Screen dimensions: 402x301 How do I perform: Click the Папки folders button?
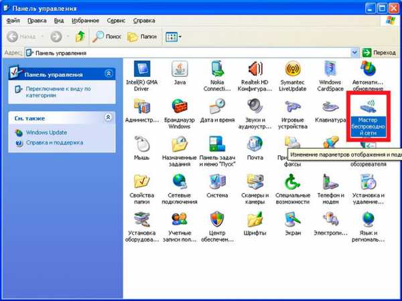point(142,37)
